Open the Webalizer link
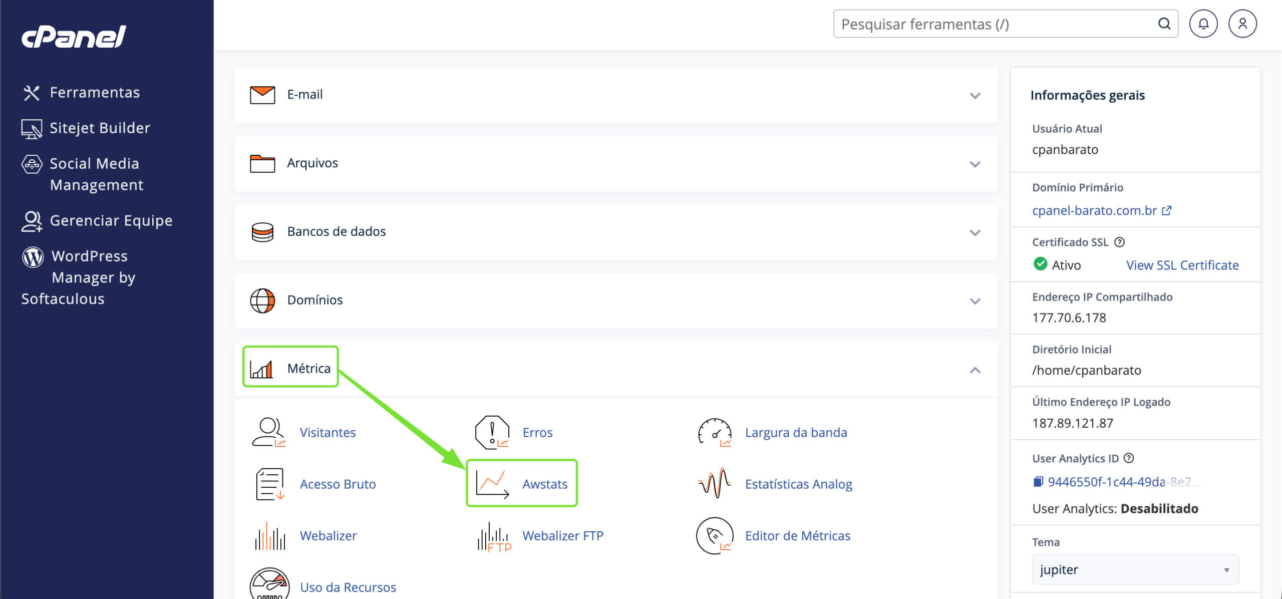The width and height of the screenshot is (1282, 599). (329, 535)
